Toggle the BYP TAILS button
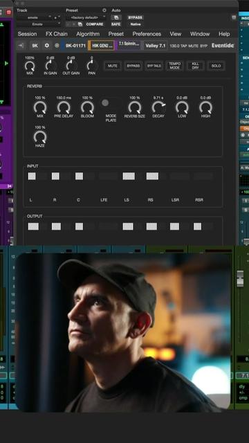 [154, 66]
